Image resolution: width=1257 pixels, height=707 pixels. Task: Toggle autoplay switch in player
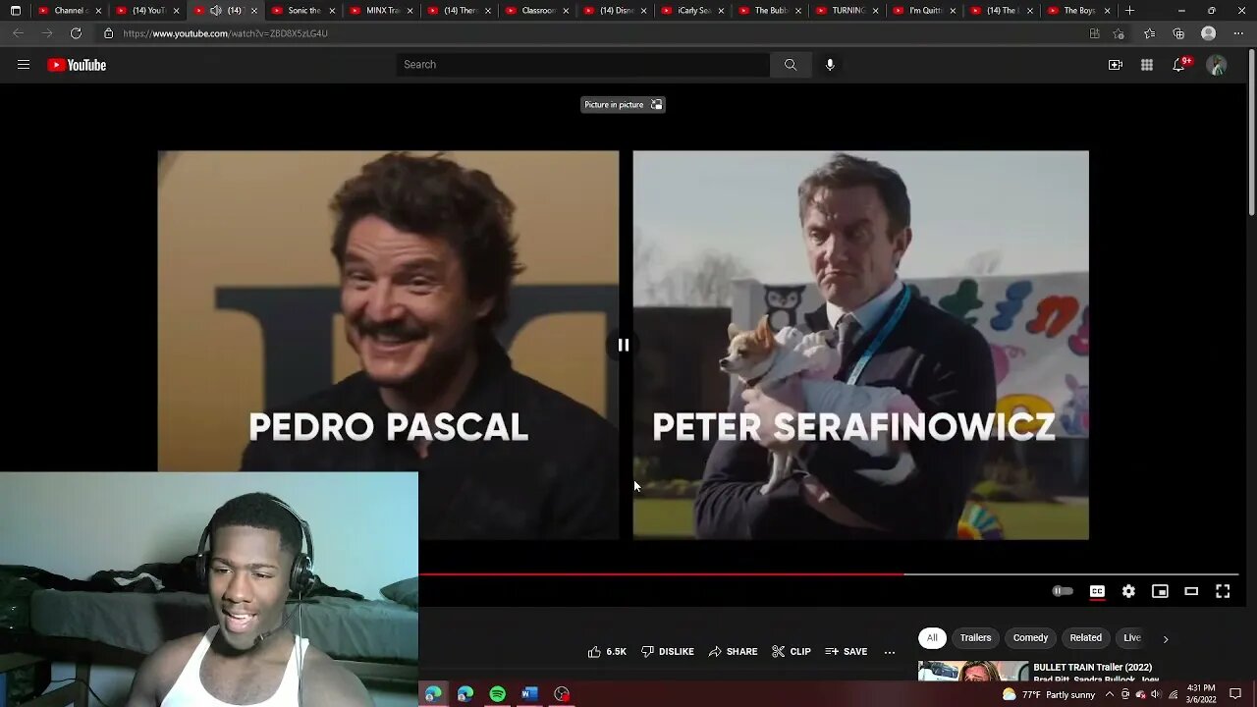pos(1063,591)
